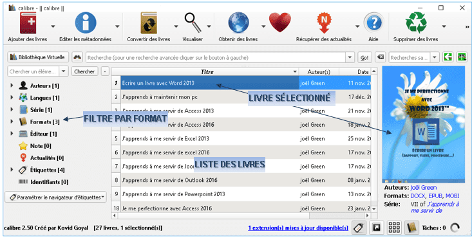The width and height of the screenshot is (472, 238).
Task: Click the binoculars advanced search icon
Action: pos(77,57)
